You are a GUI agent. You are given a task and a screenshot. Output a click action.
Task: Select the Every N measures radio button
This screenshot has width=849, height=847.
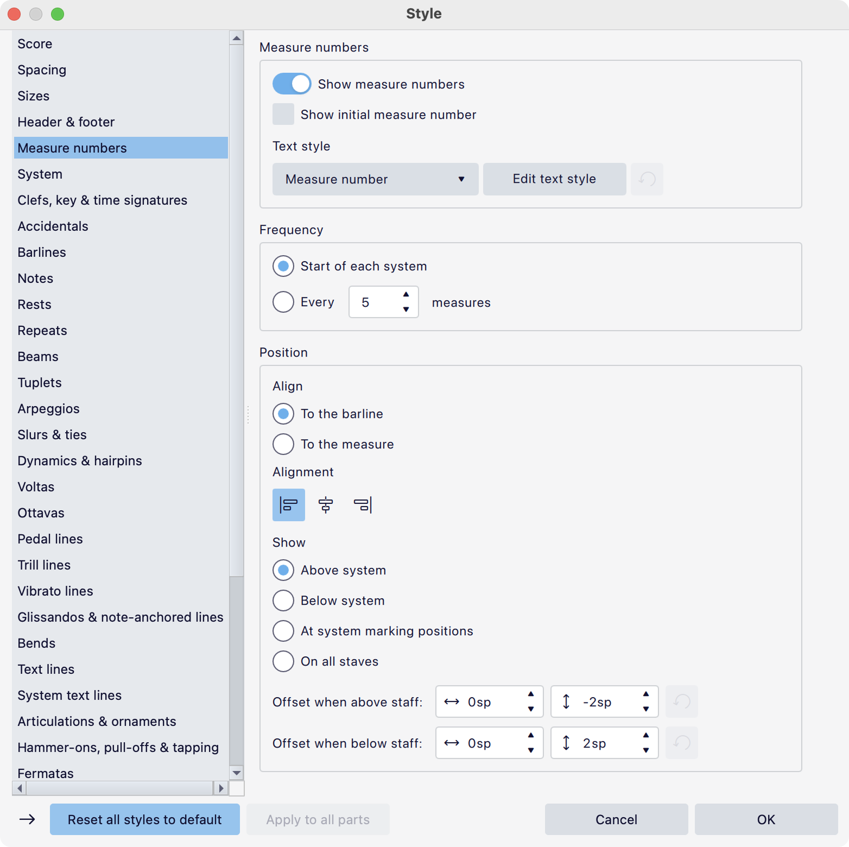point(283,302)
